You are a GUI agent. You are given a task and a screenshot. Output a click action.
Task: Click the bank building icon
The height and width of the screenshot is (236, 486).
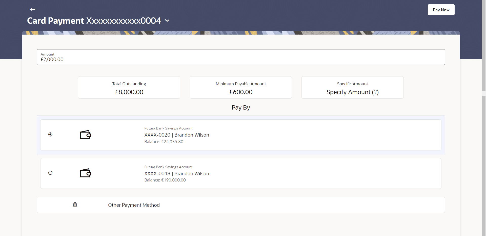pyautogui.click(x=75, y=204)
